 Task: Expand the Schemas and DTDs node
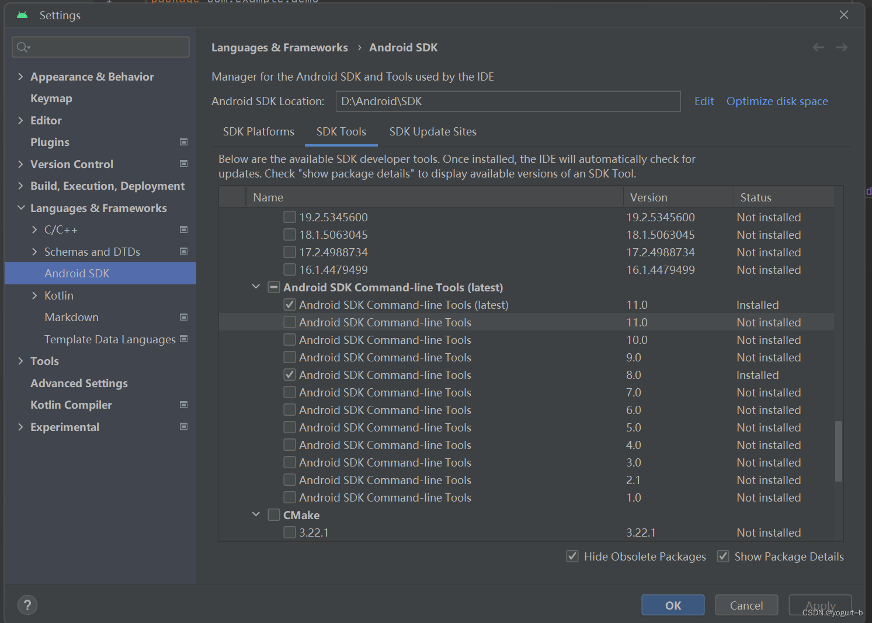click(x=34, y=252)
